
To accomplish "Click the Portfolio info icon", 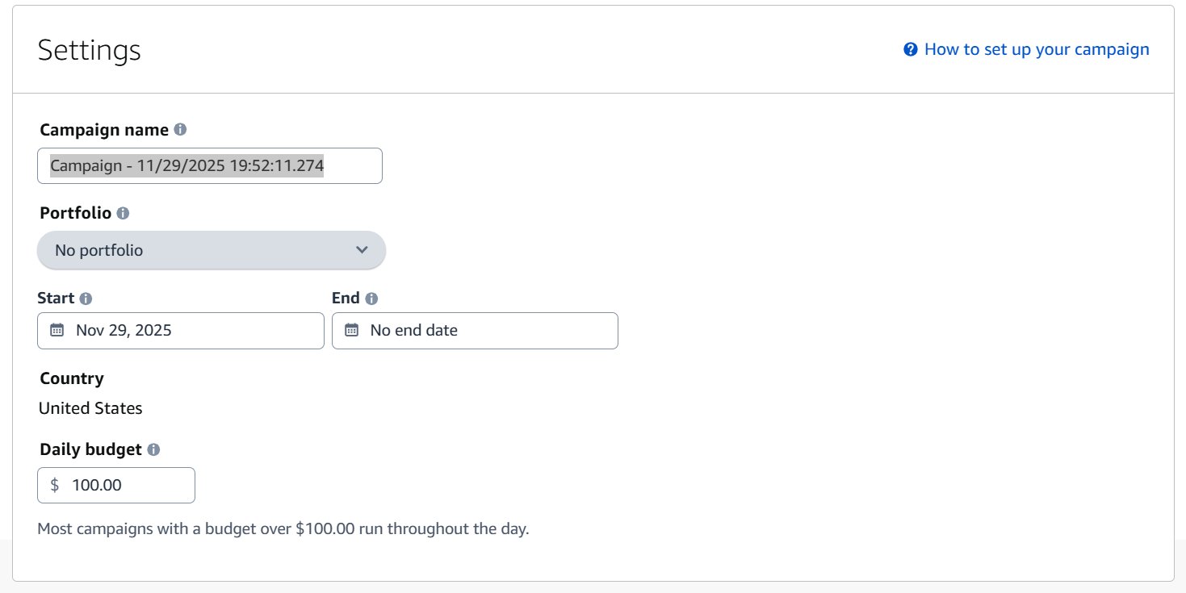I will click(122, 213).
